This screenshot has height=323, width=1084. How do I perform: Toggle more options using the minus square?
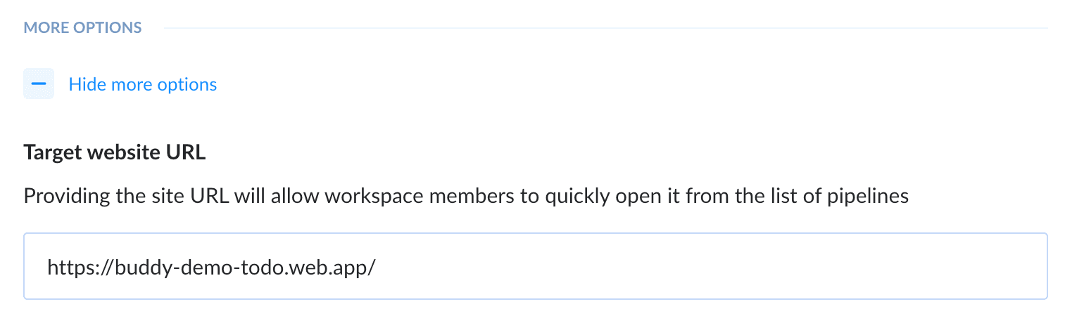(x=39, y=84)
